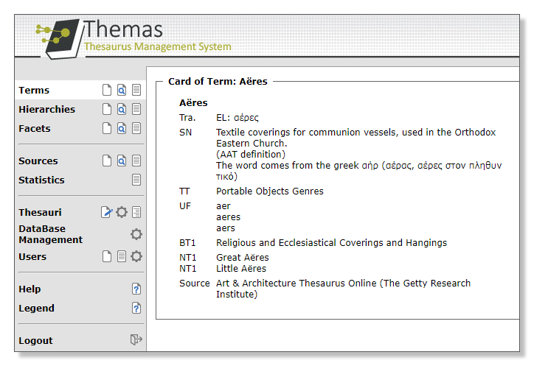
Task: Open the gear icon in Thesauri row
Action: pyautogui.click(x=122, y=212)
